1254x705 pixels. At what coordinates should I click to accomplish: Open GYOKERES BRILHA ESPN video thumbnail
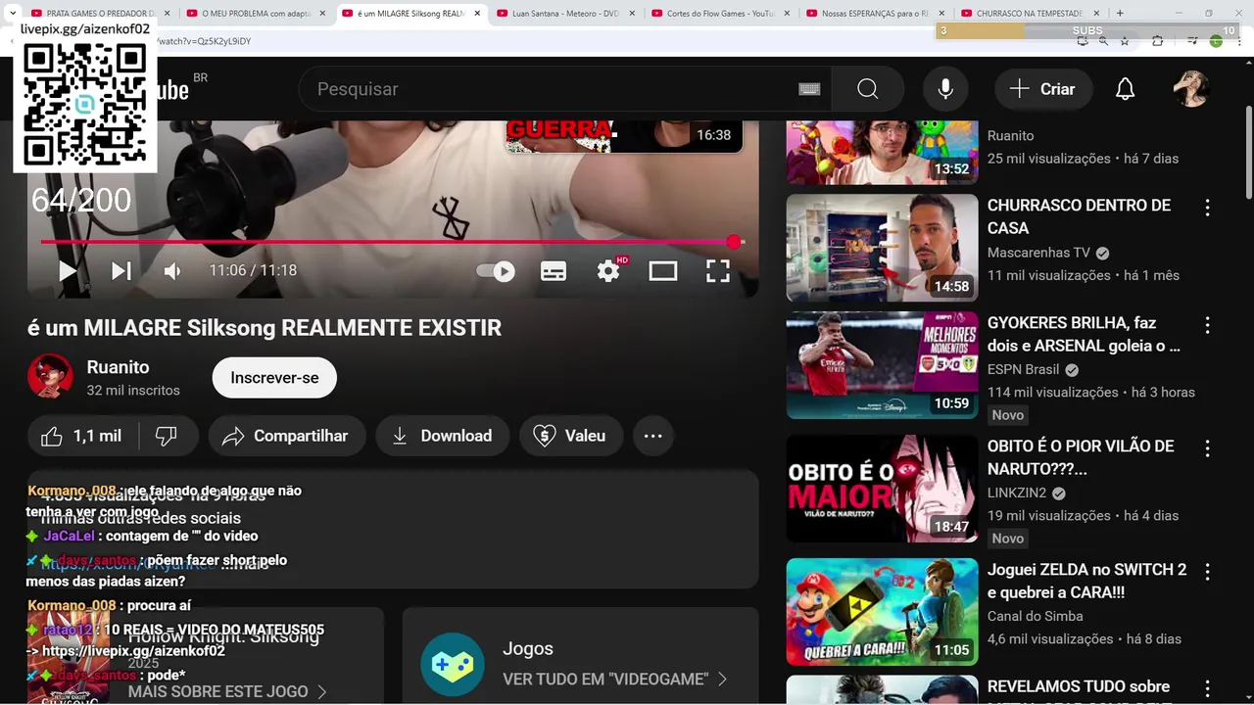[x=882, y=365]
